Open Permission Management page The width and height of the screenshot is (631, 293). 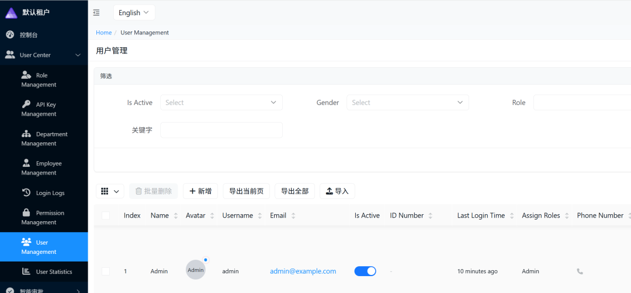[44, 218]
